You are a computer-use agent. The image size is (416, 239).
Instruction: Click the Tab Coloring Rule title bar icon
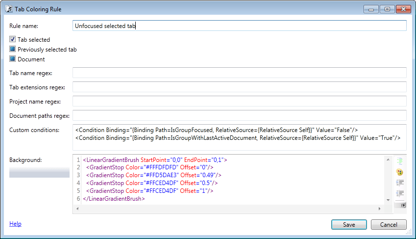click(x=8, y=9)
